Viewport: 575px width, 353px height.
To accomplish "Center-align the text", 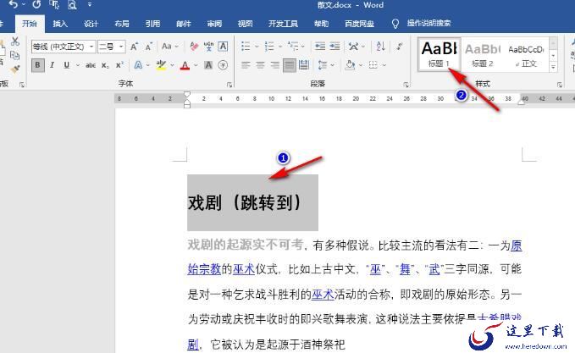I will pyautogui.click(x=260, y=65).
